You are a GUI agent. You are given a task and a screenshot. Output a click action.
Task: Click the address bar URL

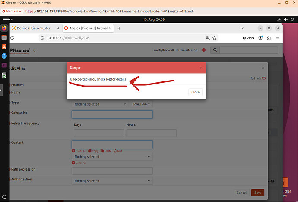coord(68,38)
